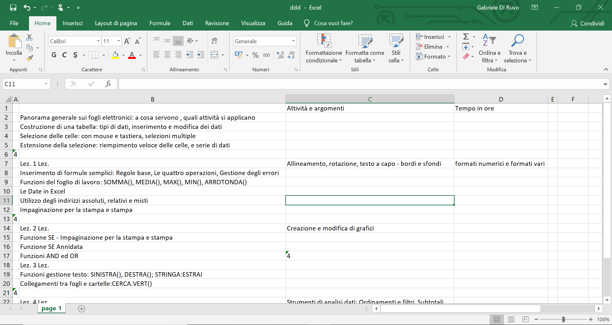The width and height of the screenshot is (612, 325).
Task: Expand the formula bar chevron
Action: [605, 84]
